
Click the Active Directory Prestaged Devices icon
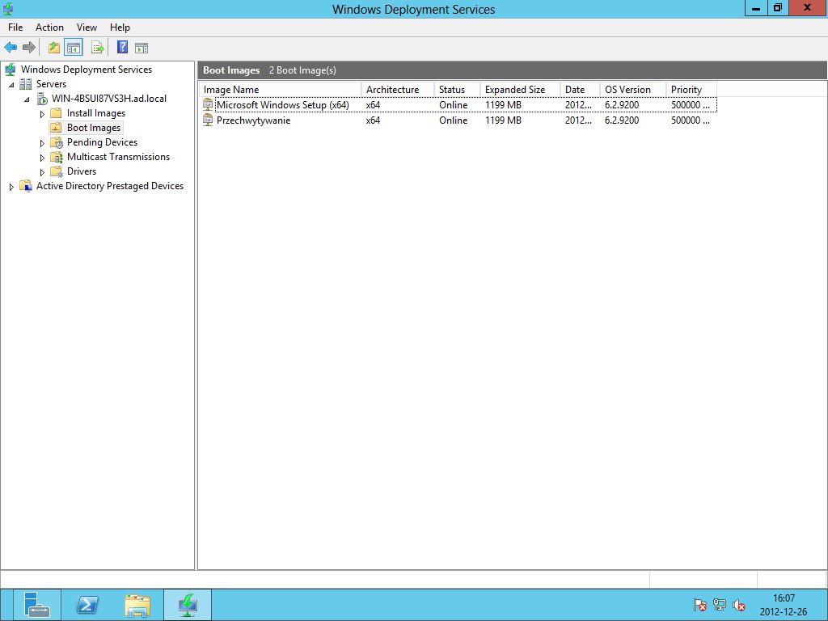pos(26,186)
